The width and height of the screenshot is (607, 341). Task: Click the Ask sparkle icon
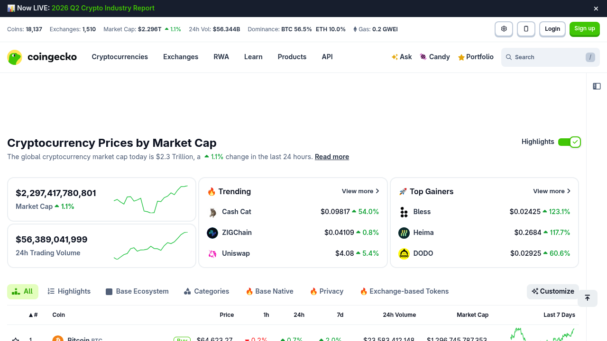(395, 57)
